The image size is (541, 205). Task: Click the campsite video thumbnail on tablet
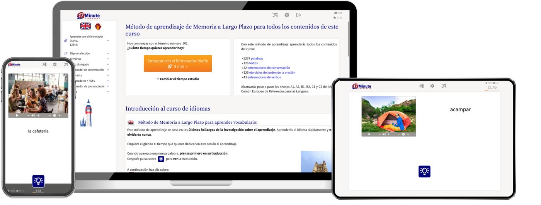click(388, 114)
